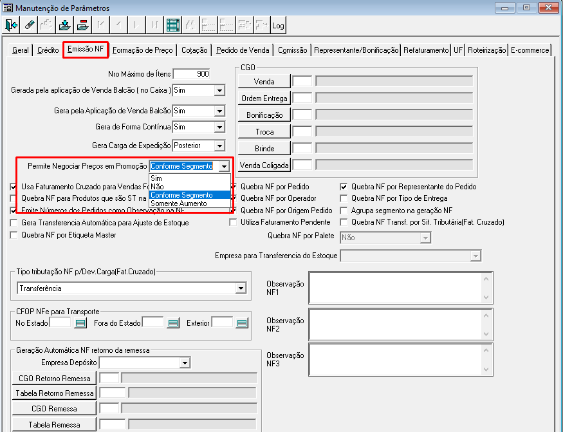This screenshot has width=563, height=432.
Task: Enable Gera Transferencia Automática para Ajuste de Estoque
Action: pyautogui.click(x=14, y=223)
